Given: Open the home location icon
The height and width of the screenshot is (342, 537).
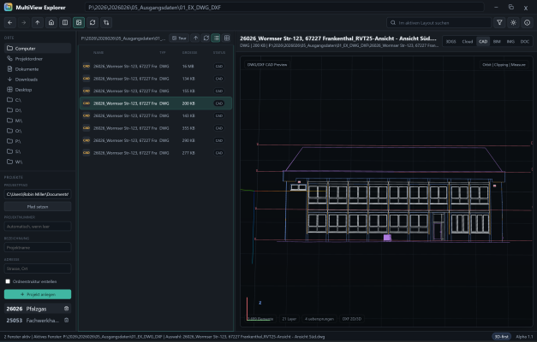Looking at the screenshot, I should coord(51,22).
